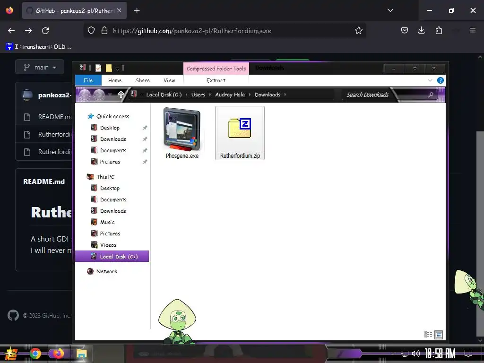484x363 pixels.
Task: Expand breadcrumb arrow after Downloads
Action: coord(285,95)
